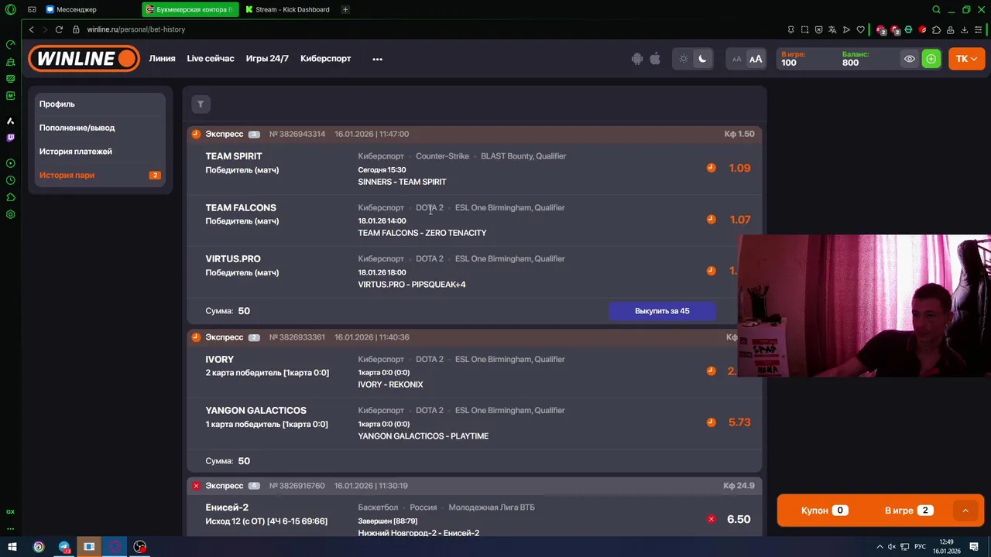Open OBS Studio from the taskbar

pos(139,547)
